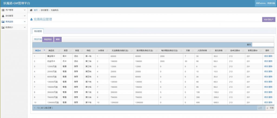The height and width of the screenshot is (118, 277).
Task: Expand the 数据统计 menu chevron
Action: [25, 27]
